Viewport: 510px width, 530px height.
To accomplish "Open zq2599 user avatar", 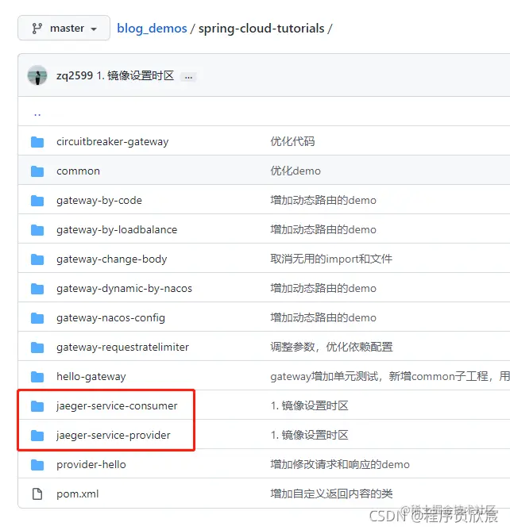I will [x=37, y=75].
